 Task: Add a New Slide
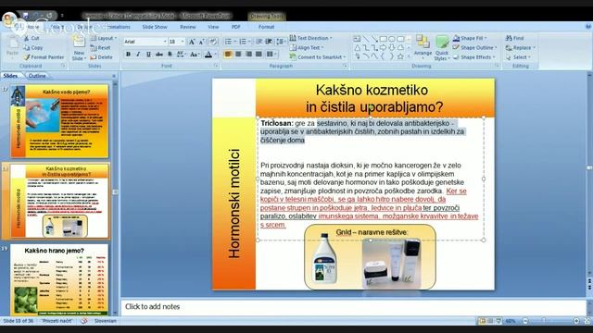pos(79,48)
